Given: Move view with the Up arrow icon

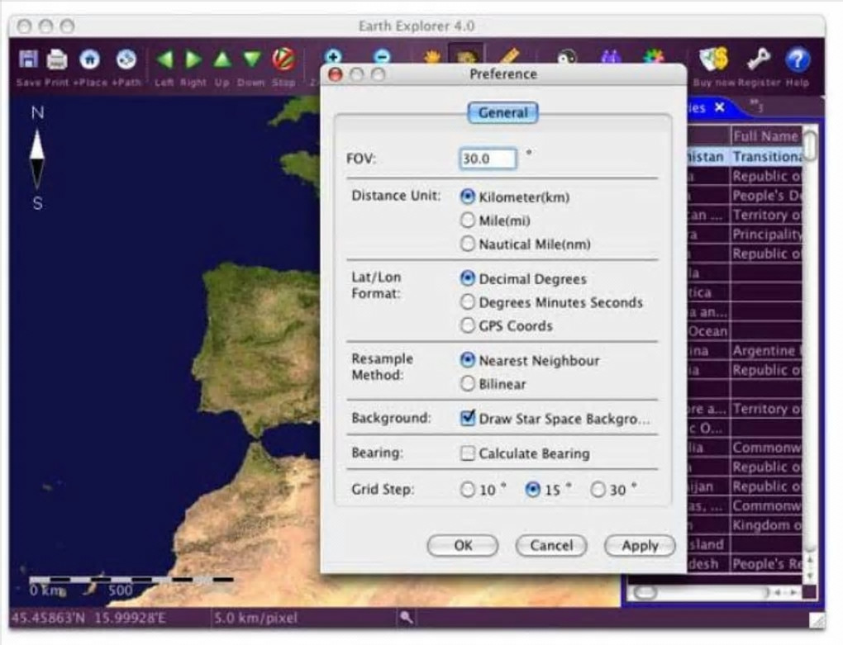Looking at the screenshot, I should (x=222, y=59).
